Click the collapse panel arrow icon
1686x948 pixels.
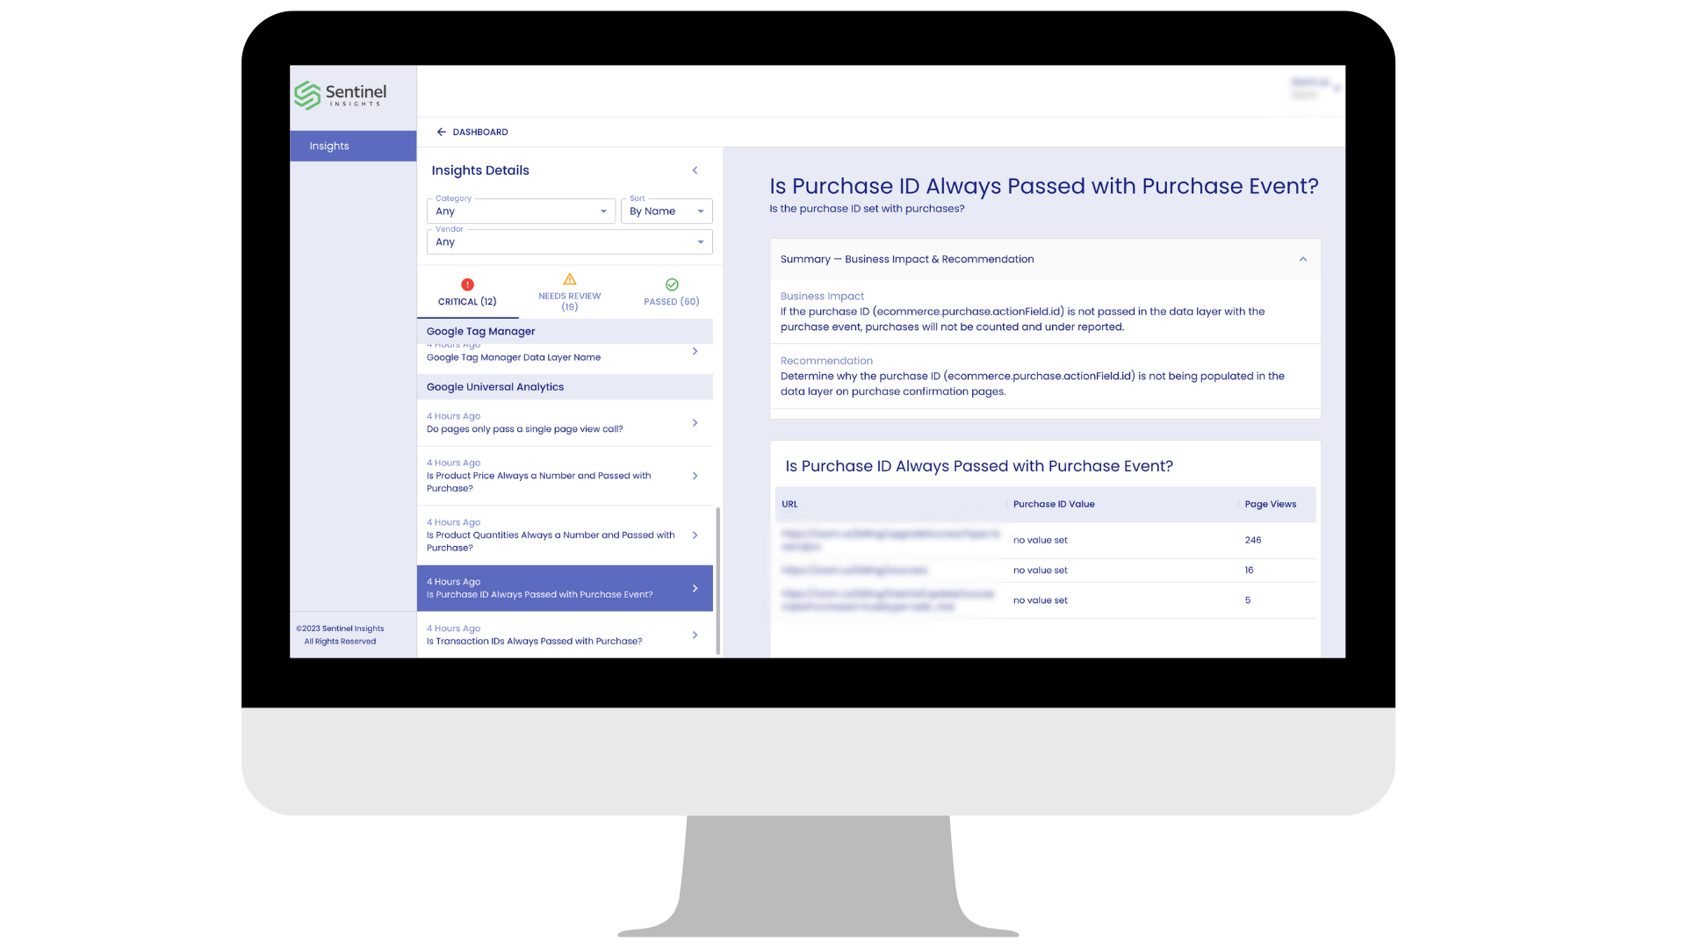696,170
